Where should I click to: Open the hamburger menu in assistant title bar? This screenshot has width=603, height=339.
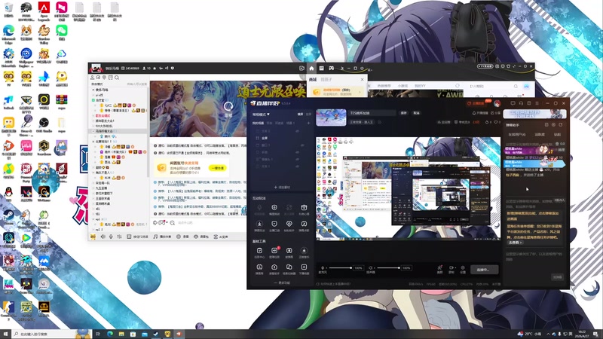click(537, 103)
